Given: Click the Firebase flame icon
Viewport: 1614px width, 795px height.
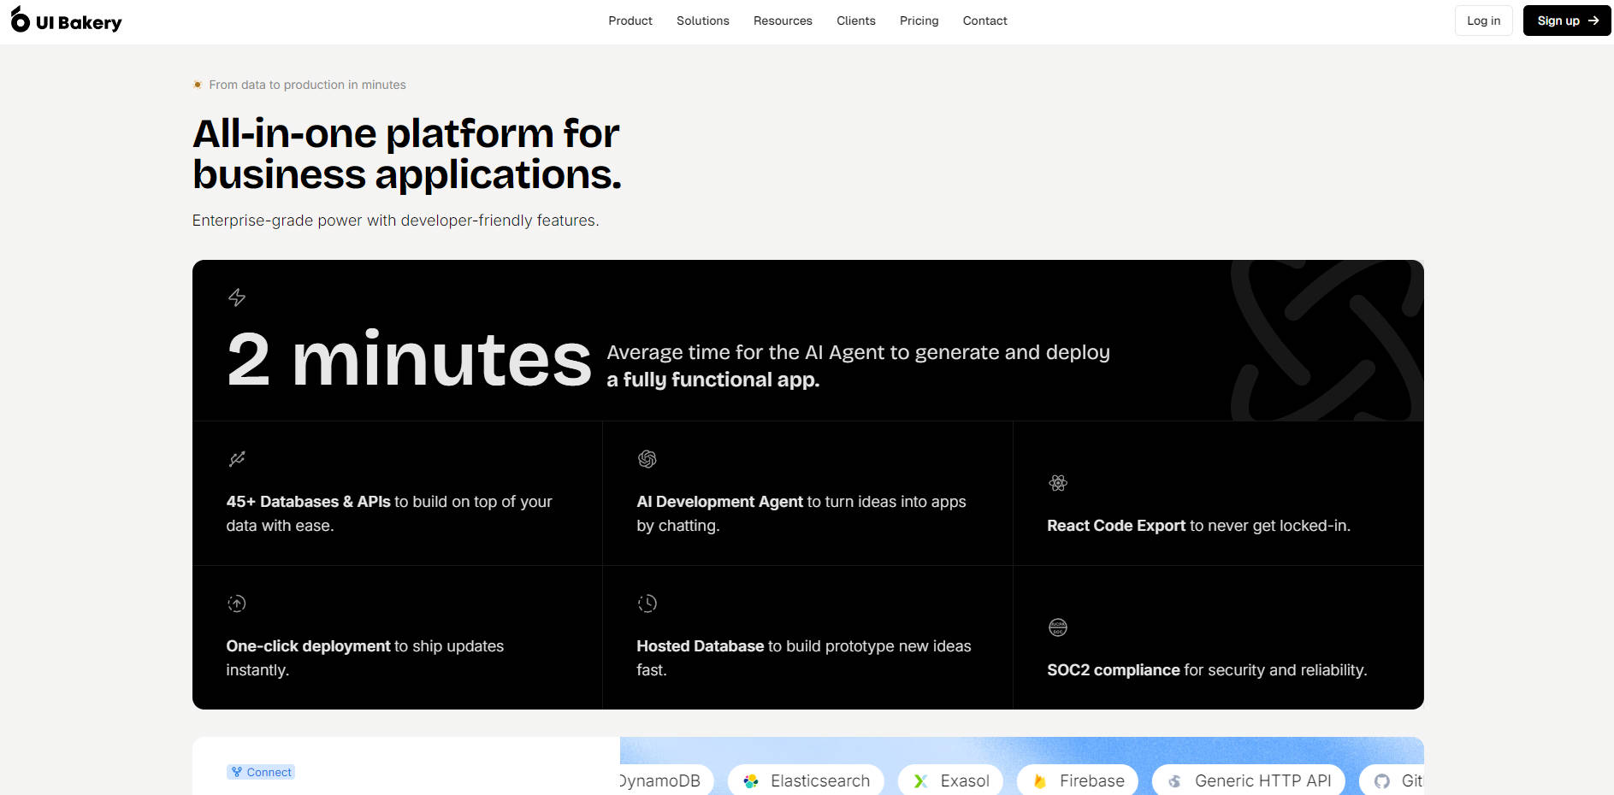Looking at the screenshot, I should [1040, 780].
